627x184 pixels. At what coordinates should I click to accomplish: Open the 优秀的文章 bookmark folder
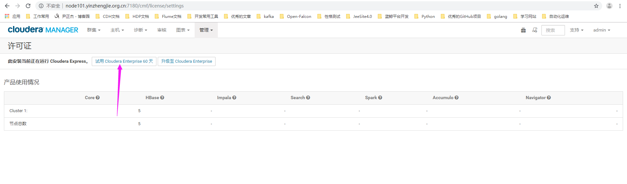(x=237, y=16)
